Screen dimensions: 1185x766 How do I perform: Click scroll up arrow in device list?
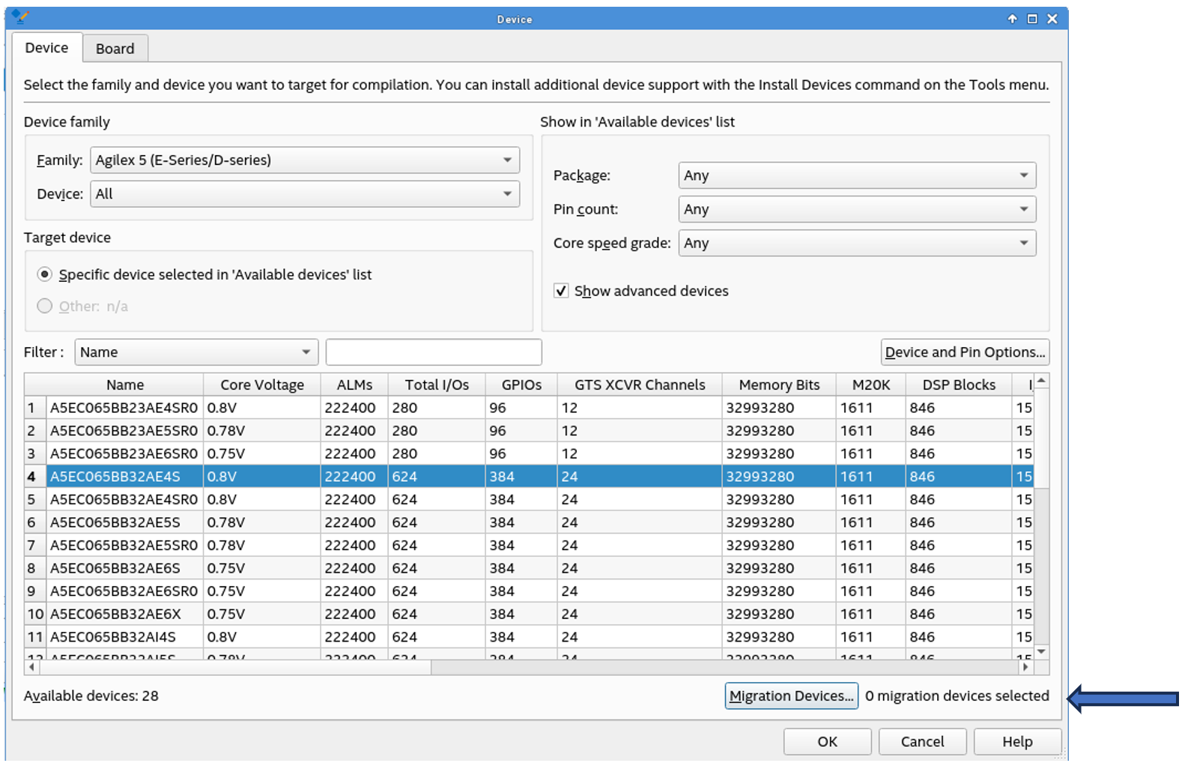coord(1041,382)
